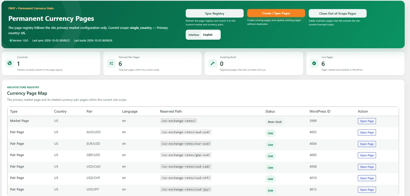Viewport: 410px width, 196px height.
Task: Click the Live badge in USD/CAD row
Action: (x=270, y=168)
